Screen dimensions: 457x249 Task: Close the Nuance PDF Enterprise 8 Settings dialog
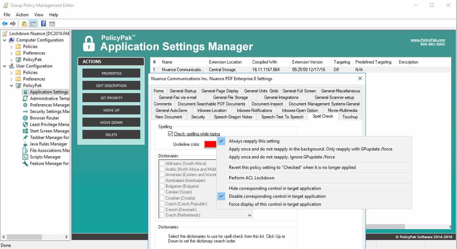pyautogui.click(x=360, y=78)
